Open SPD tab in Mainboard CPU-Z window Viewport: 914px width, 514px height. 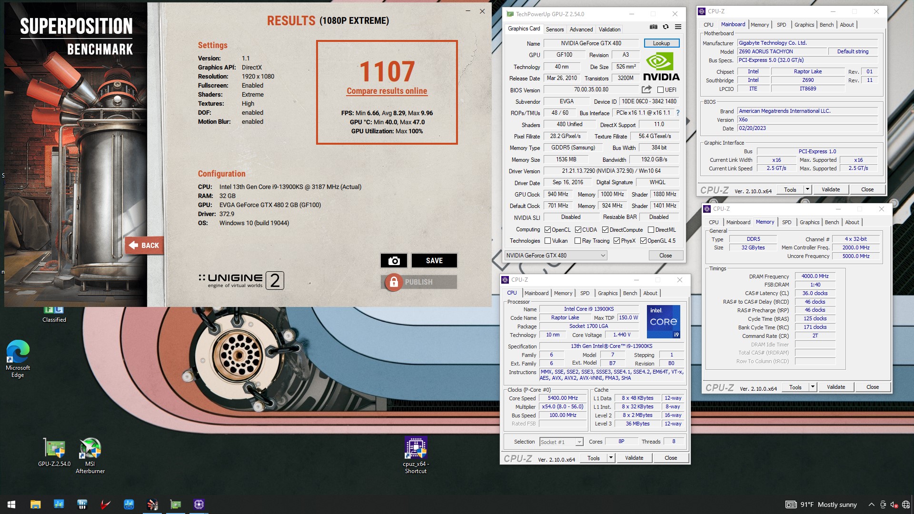click(781, 25)
